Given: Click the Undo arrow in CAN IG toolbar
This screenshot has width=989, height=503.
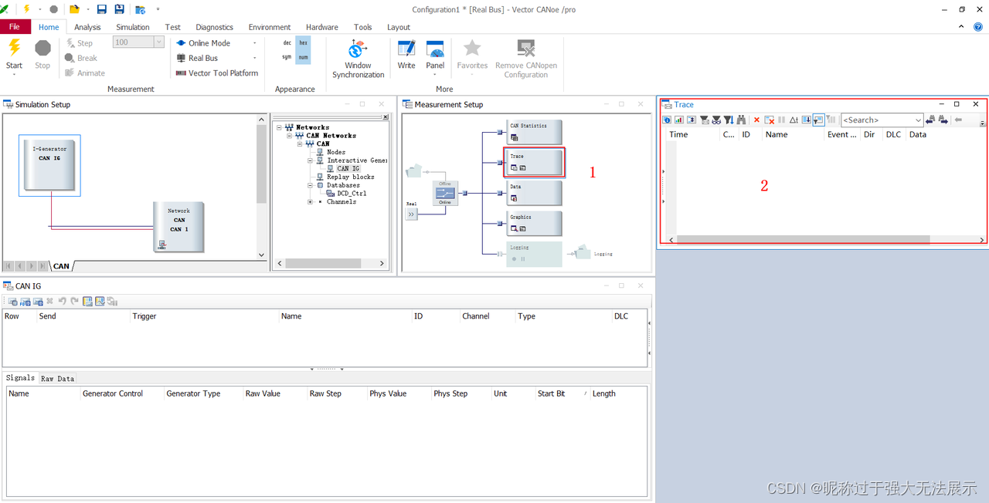Looking at the screenshot, I should click(x=62, y=301).
